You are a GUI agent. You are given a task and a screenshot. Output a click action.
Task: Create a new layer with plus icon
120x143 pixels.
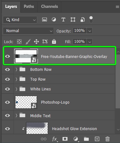click(x=97, y=139)
